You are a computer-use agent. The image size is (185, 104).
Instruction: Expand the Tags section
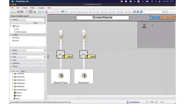[x=11, y=57]
